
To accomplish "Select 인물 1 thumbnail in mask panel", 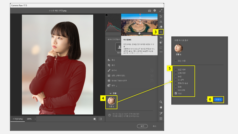I will click(111, 101).
